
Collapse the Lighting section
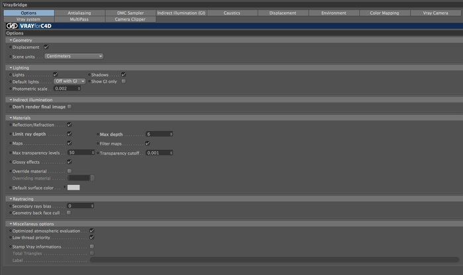11,68
